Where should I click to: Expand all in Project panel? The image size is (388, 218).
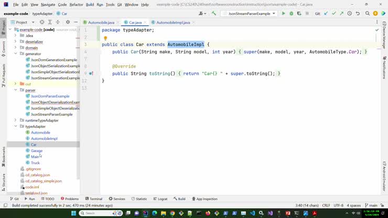click(x=50, y=22)
